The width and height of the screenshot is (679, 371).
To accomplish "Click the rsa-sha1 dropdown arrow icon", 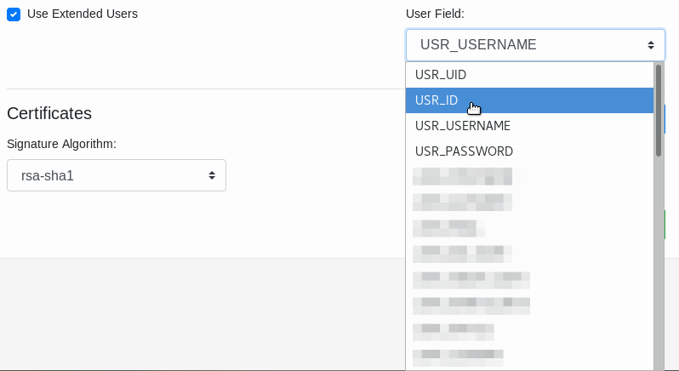I will [212, 175].
